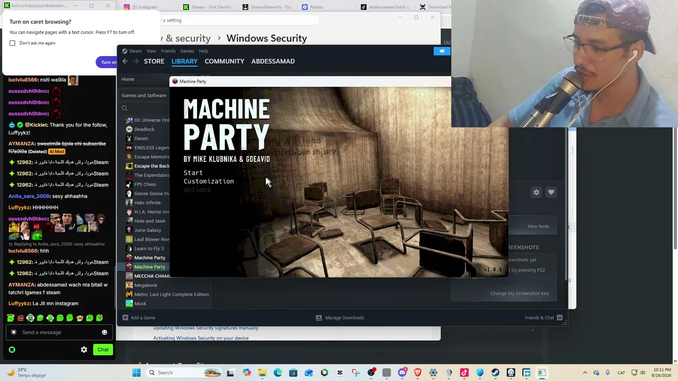
Task: Open Discord from the taskbar
Action: [402, 373]
